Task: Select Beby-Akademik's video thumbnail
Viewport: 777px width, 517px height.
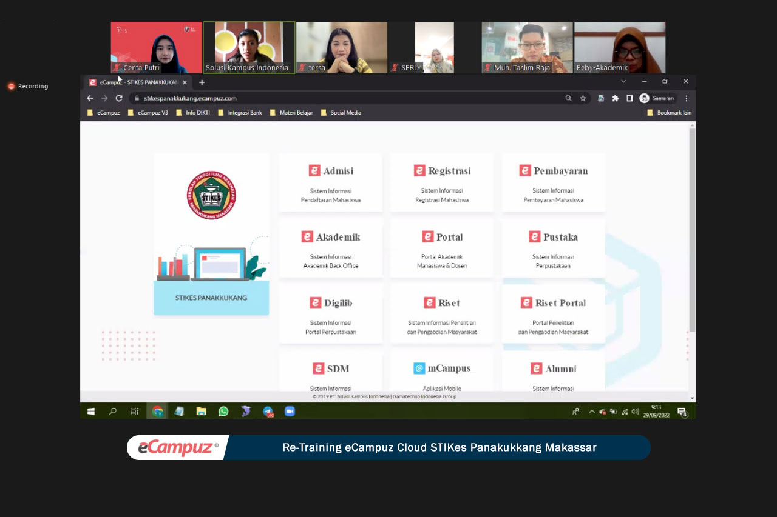Action: pos(620,48)
